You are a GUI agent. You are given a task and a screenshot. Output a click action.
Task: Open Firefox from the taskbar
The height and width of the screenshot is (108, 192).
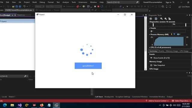[42, 105]
